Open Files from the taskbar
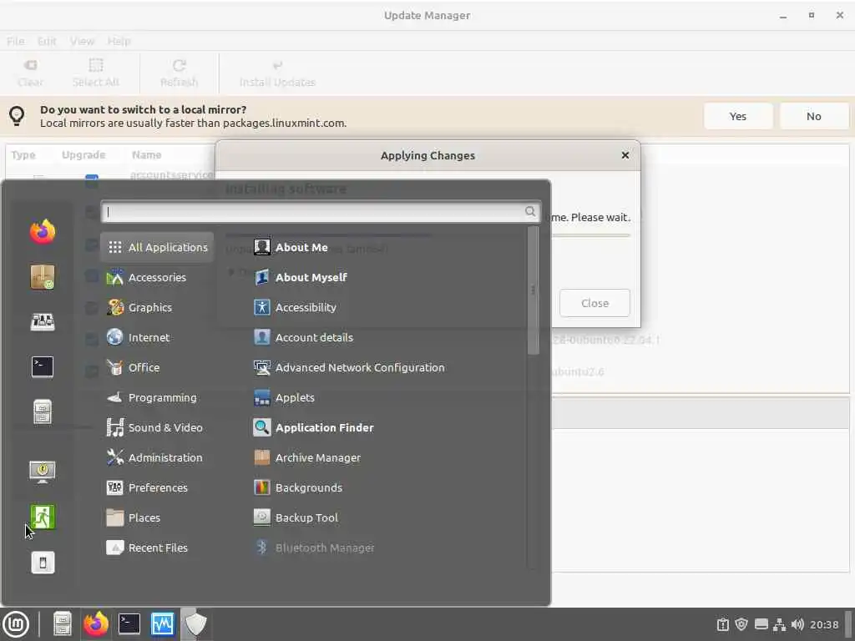Image resolution: width=855 pixels, height=641 pixels. 62,624
